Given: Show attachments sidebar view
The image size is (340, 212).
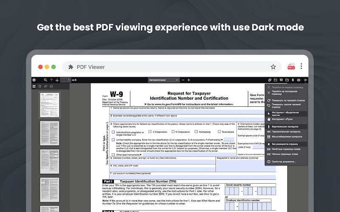Looking at the screenshot, I should [x=45, y=86].
